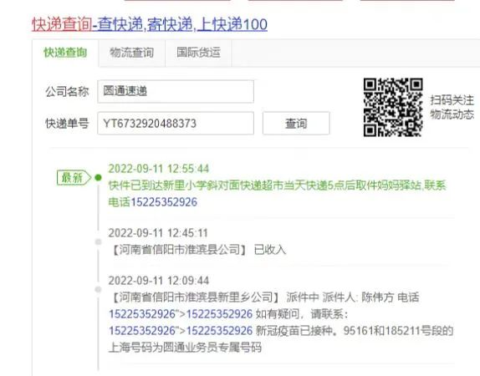
Task: Click the 最新 tag icon
Action: (74, 177)
